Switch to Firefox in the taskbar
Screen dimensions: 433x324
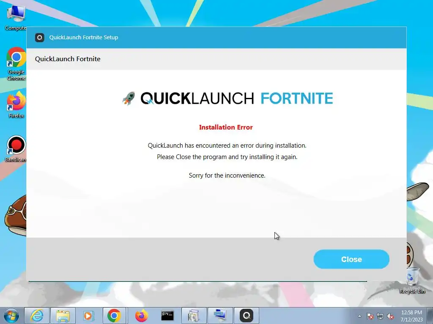(141, 316)
